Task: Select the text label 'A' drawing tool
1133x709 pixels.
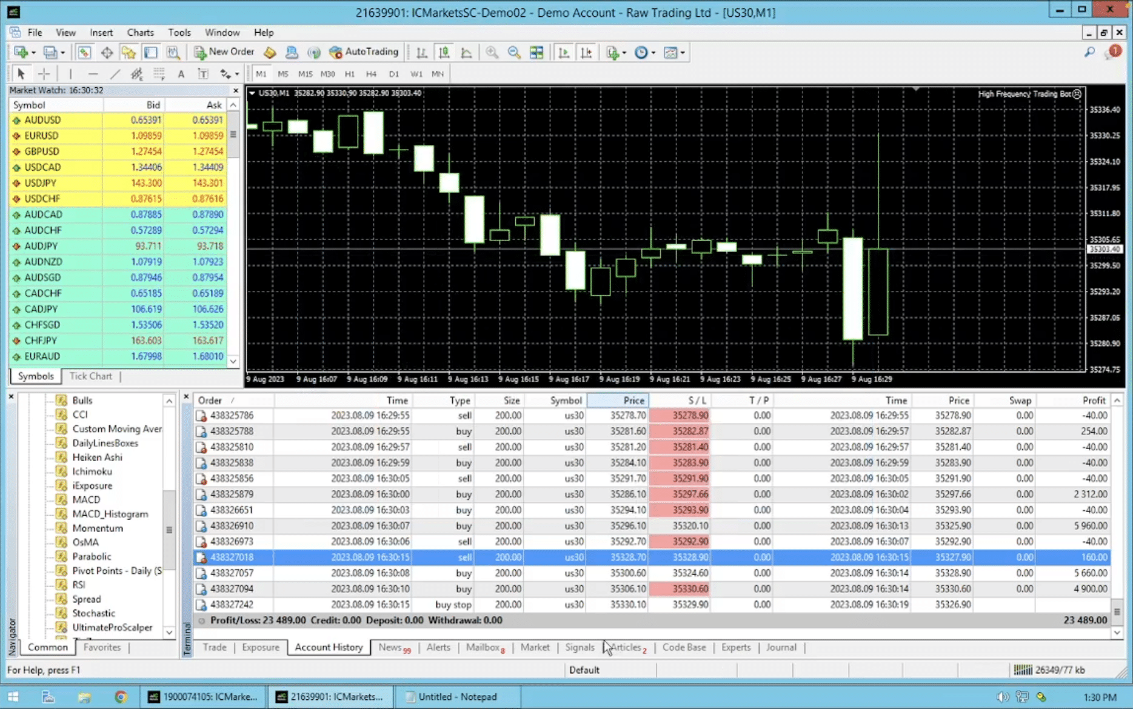Action: (x=181, y=74)
